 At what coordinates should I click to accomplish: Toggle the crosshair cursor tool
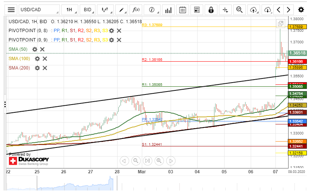(225, 10)
